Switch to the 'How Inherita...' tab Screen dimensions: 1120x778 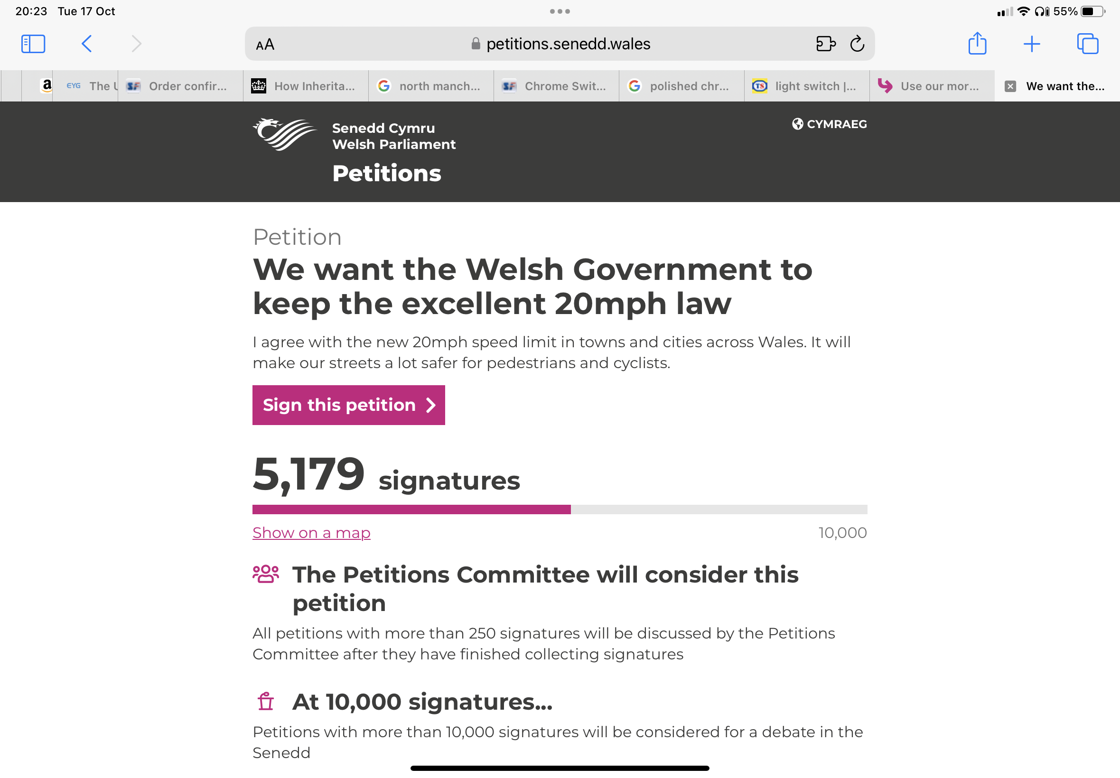pos(306,86)
